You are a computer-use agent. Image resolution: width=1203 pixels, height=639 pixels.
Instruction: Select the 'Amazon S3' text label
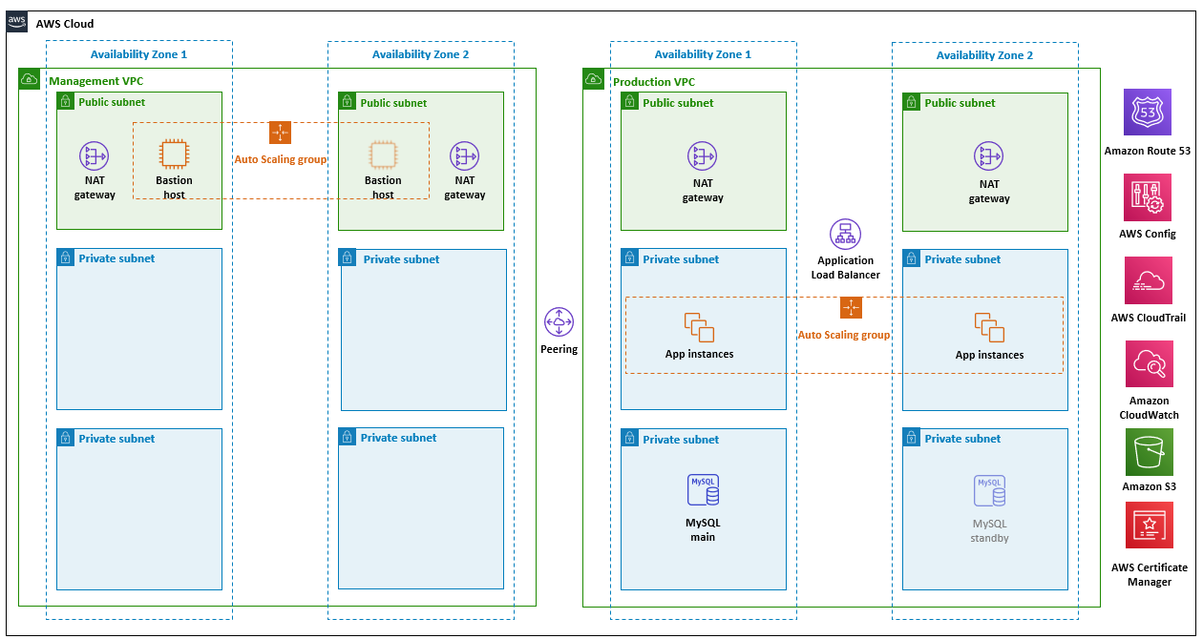pyautogui.click(x=1148, y=487)
